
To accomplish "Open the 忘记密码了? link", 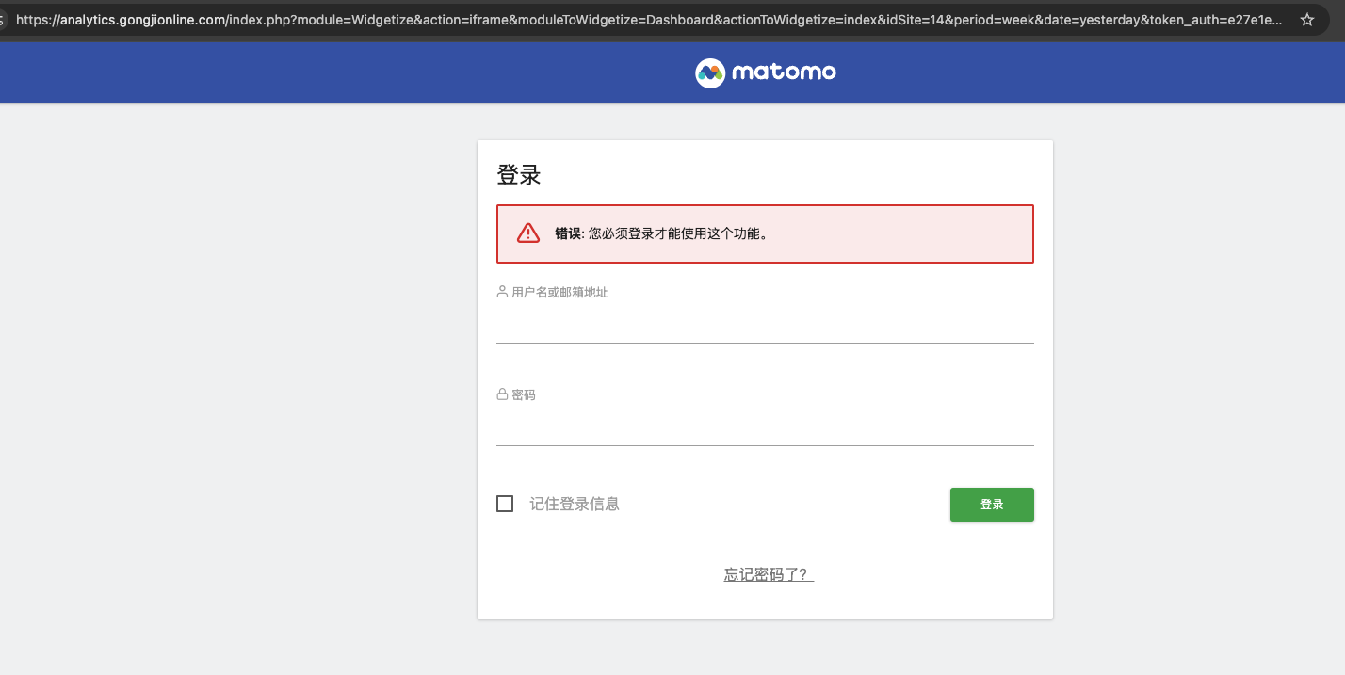I will tap(769, 574).
